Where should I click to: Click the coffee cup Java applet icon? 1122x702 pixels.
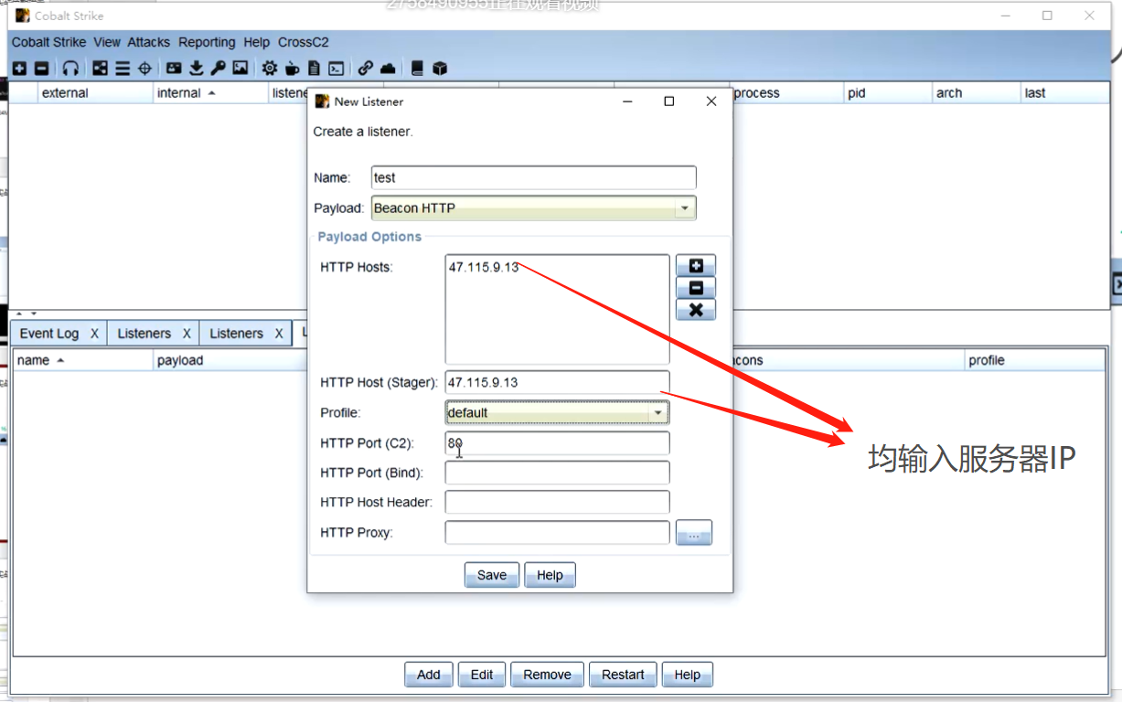coord(292,69)
